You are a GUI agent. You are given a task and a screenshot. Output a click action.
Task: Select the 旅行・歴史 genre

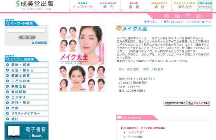pos(26,103)
